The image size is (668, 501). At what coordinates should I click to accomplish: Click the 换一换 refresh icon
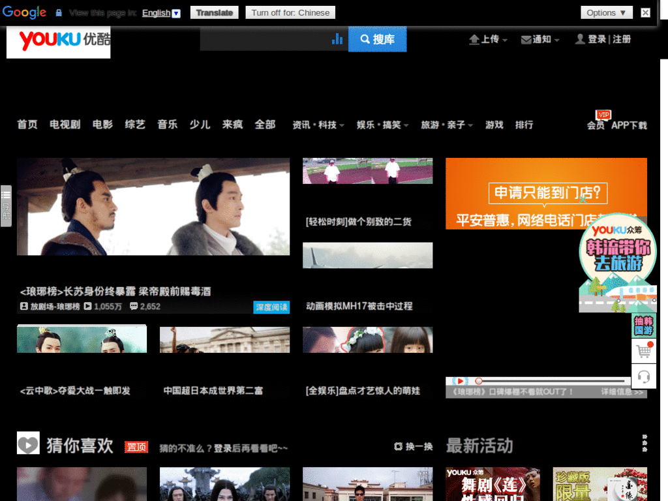pyautogui.click(x=398, y=447)
